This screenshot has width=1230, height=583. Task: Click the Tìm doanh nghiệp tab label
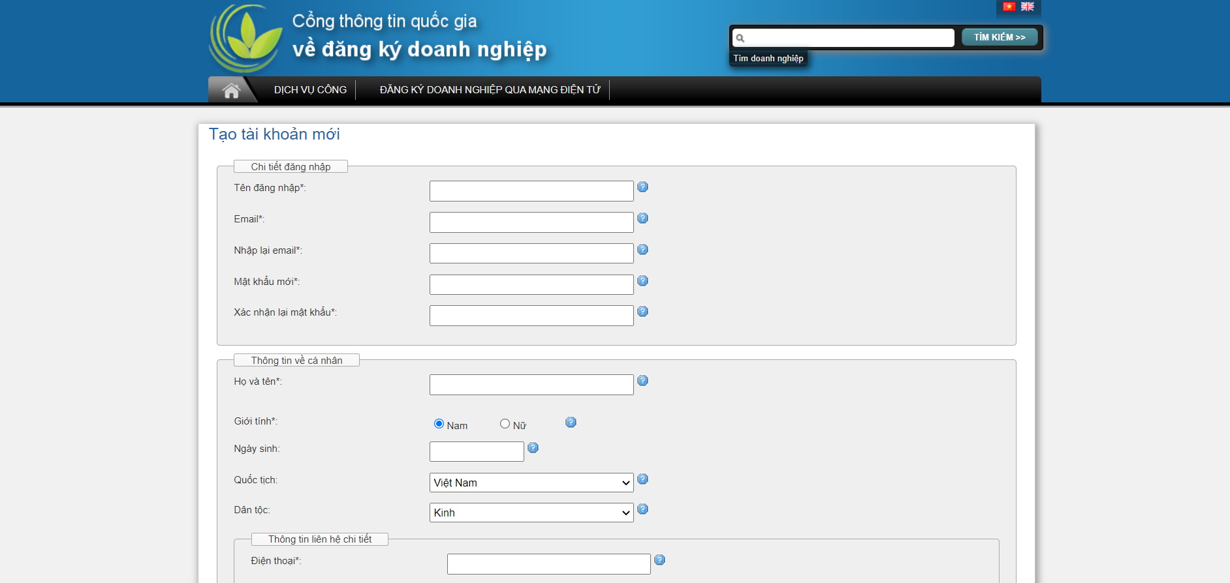[x=768, y=59]
